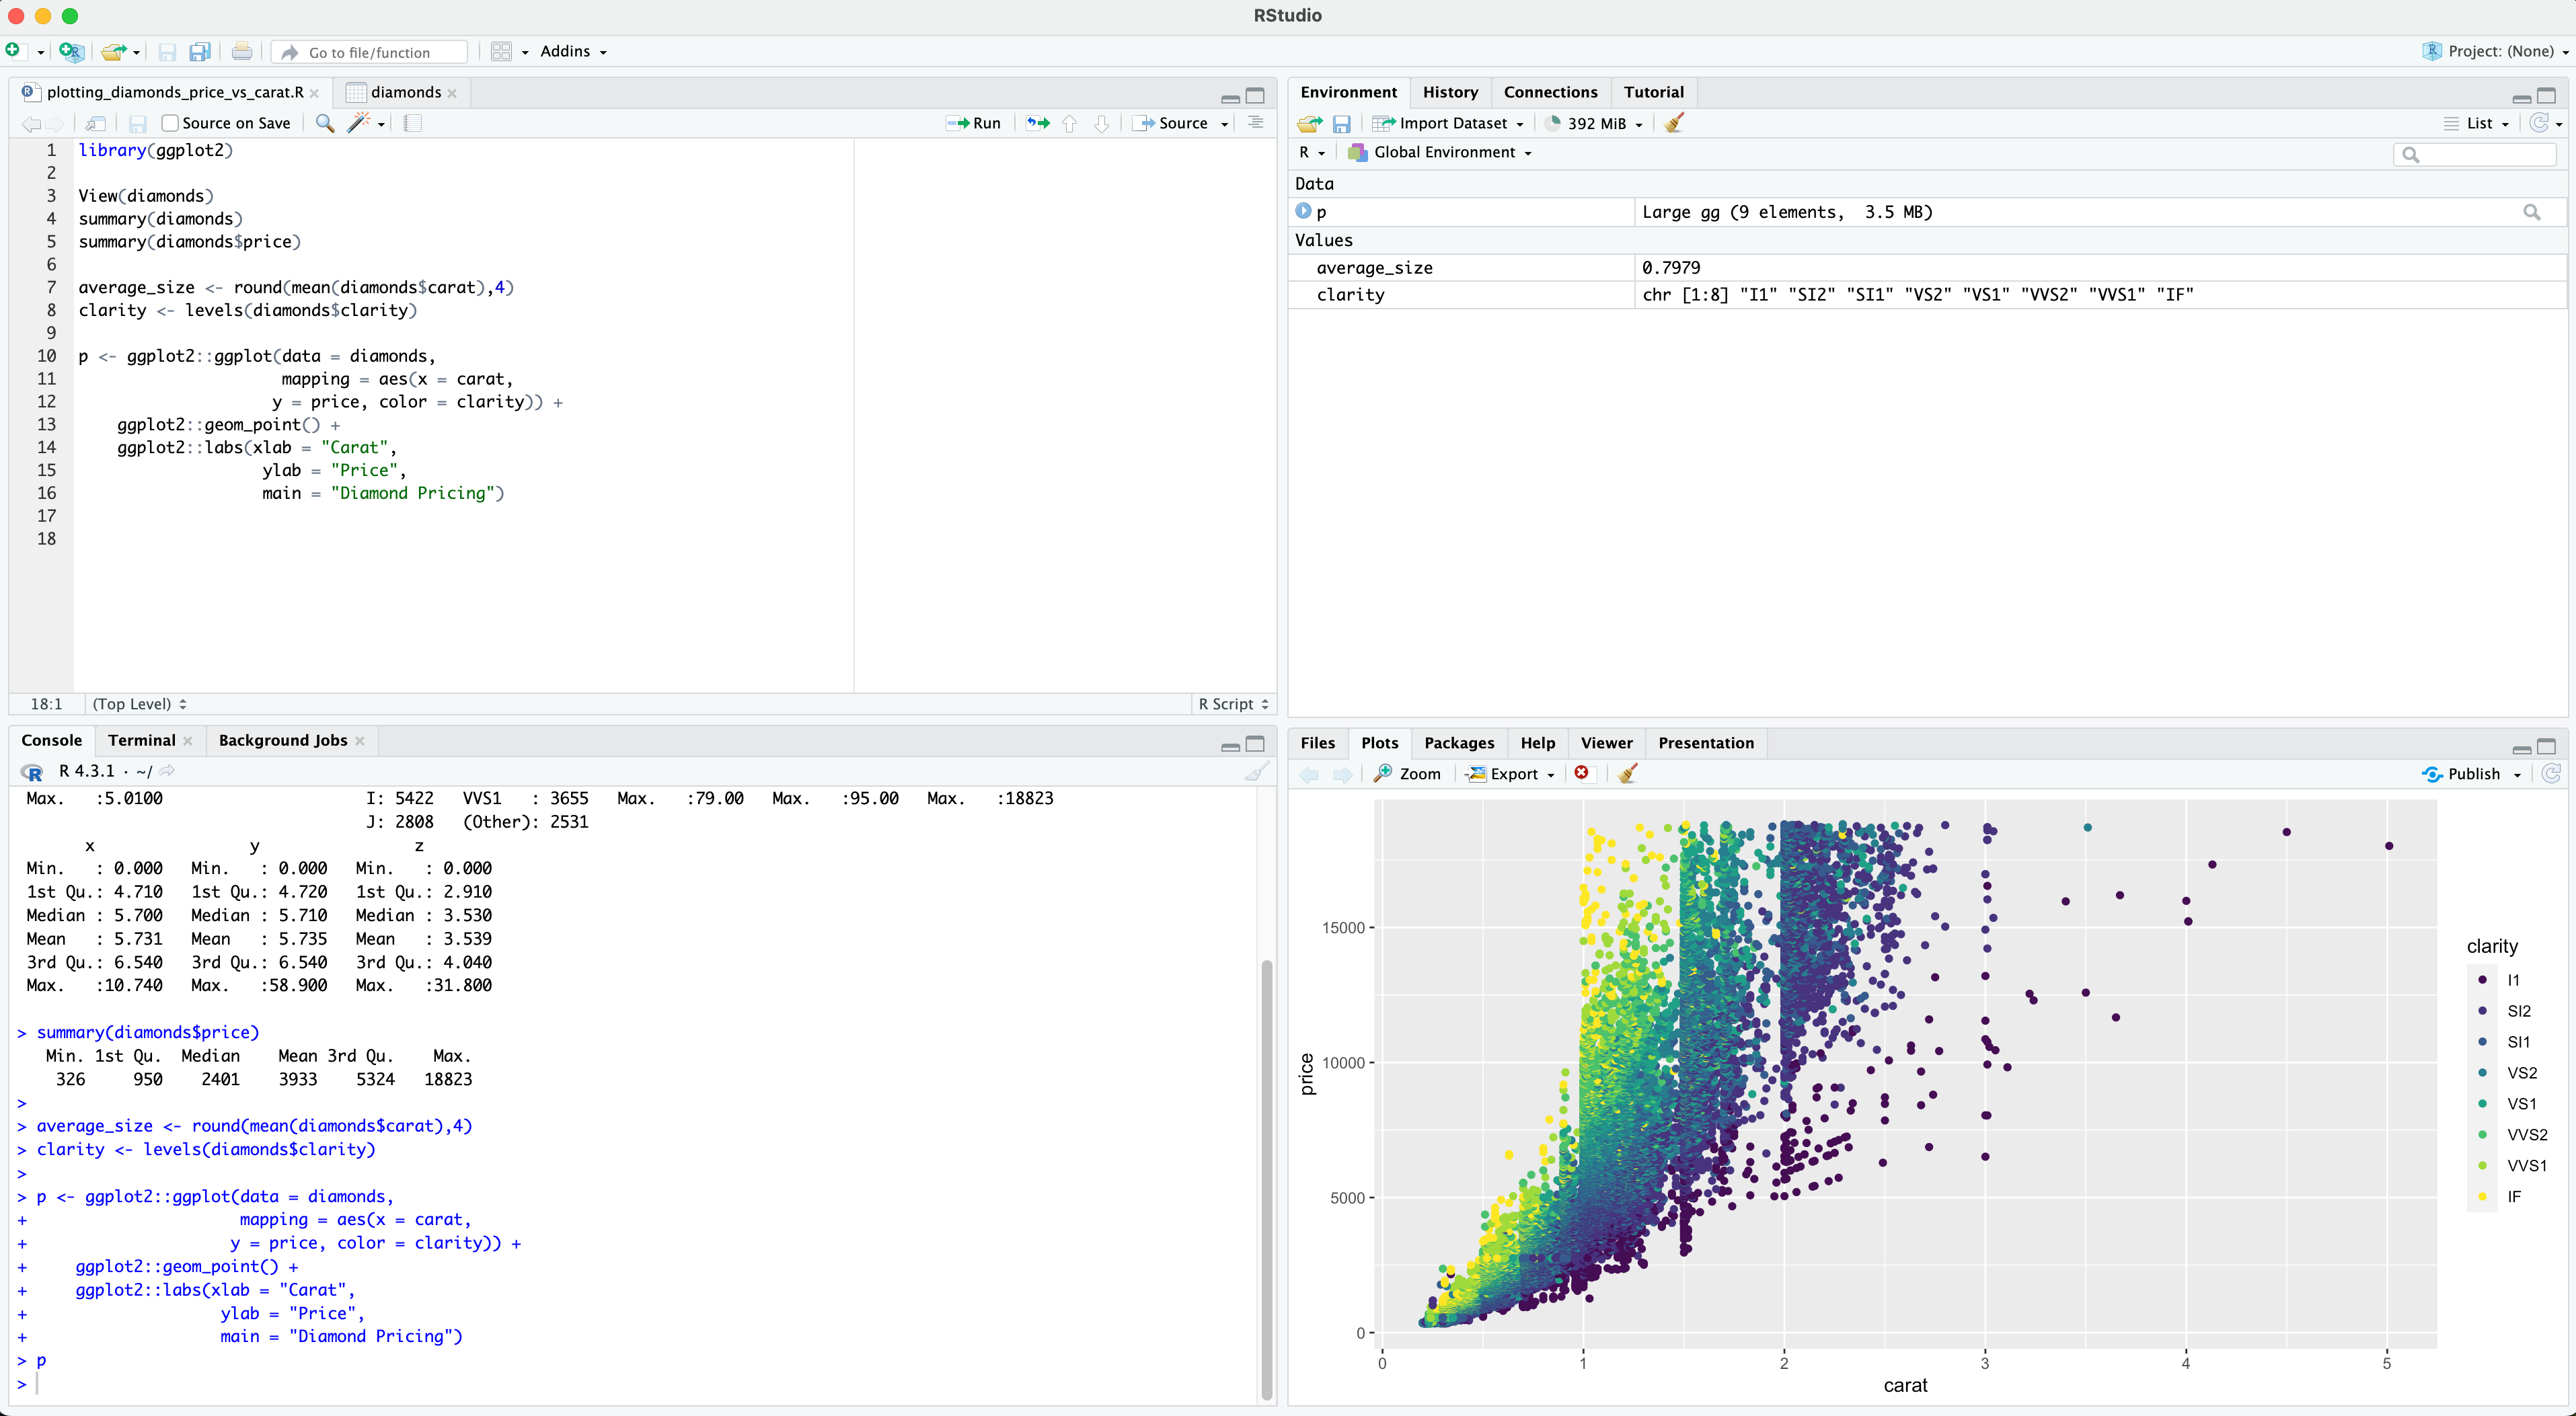Image resolution: width=2576 pixels, height=1416 pixels.
Task: Click the clear console broom icon
Action: point(1256,771)
